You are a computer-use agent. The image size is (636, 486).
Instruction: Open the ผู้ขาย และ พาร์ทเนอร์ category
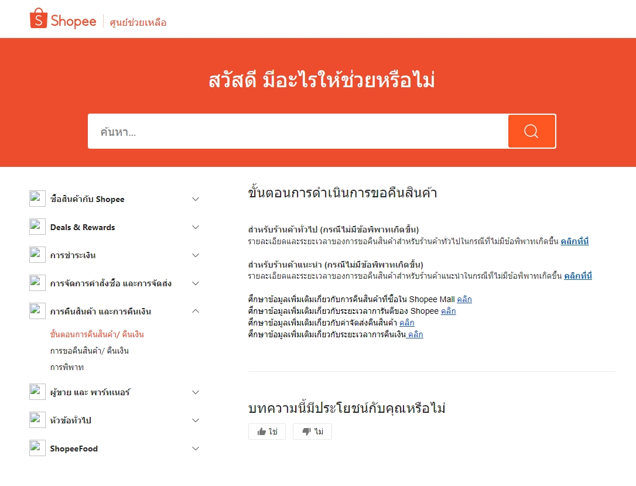(90, 392)
